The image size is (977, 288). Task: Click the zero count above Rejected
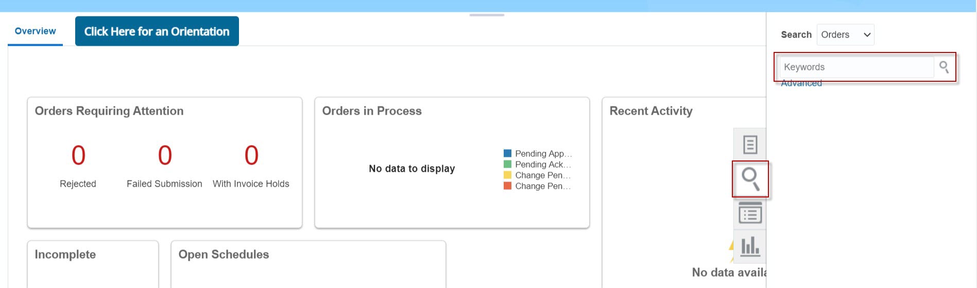coord(78,155)
